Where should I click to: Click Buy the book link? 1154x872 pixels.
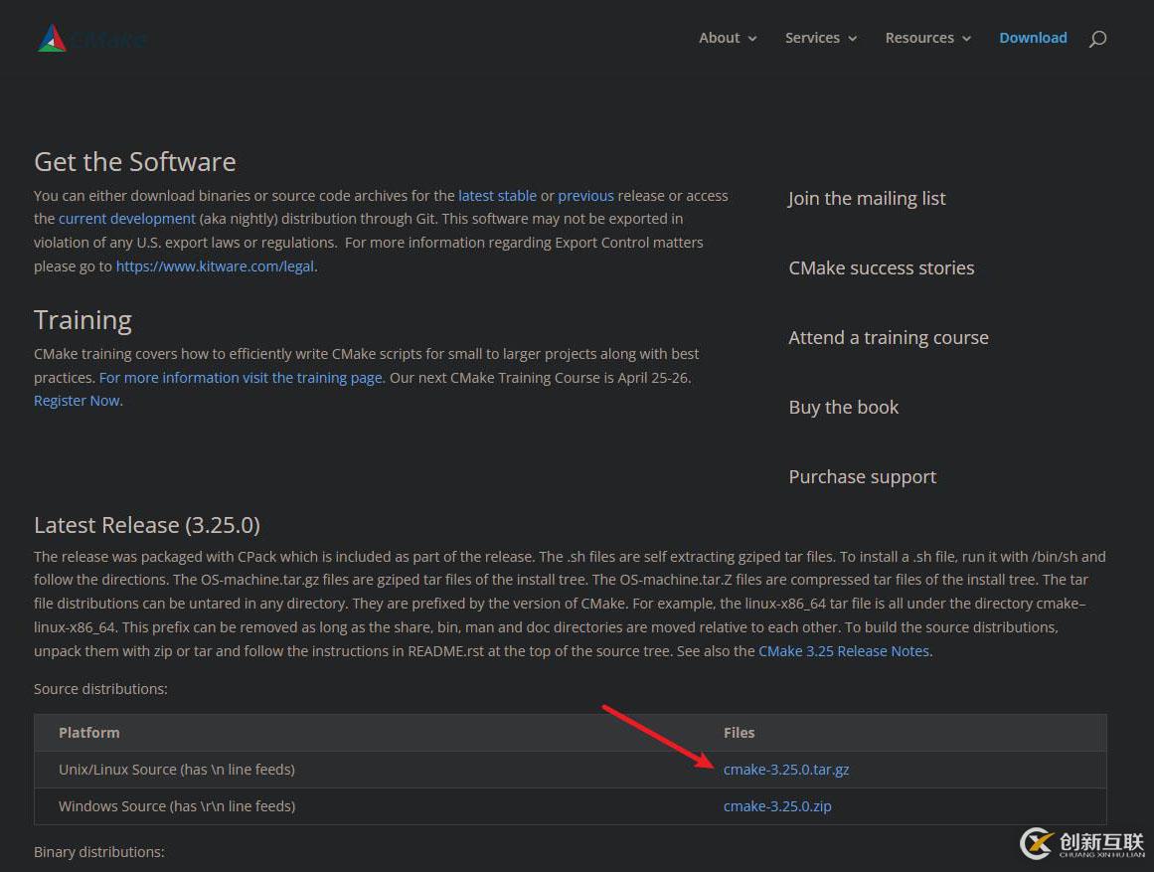point(843,408)
